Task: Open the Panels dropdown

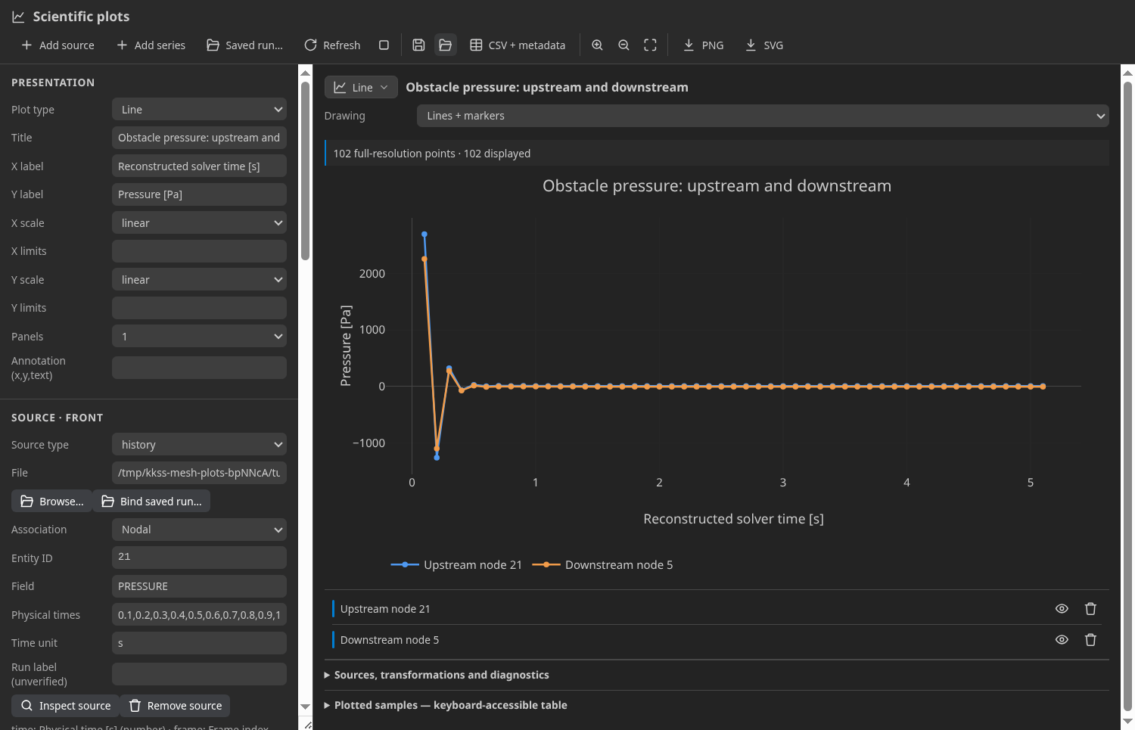Action: pyautogui.click(x=199, y=337)
